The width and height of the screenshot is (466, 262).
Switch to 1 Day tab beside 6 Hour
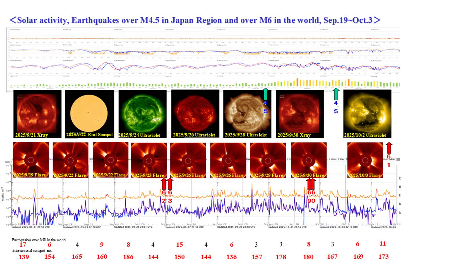point(342,159)
